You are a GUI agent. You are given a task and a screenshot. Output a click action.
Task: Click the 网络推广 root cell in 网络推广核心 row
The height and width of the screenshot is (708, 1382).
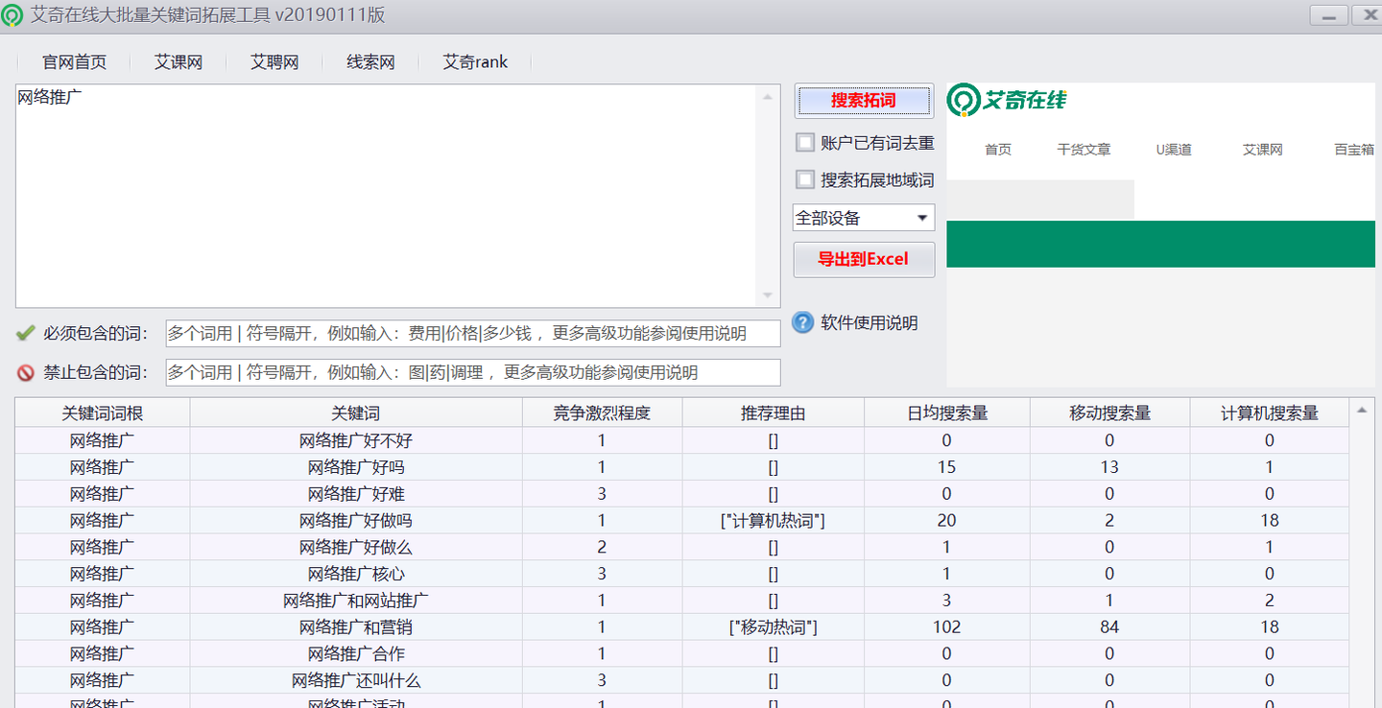(103, 574)
